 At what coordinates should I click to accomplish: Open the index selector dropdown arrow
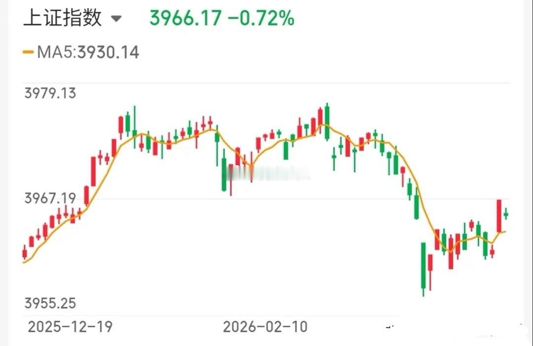[116, 19]
